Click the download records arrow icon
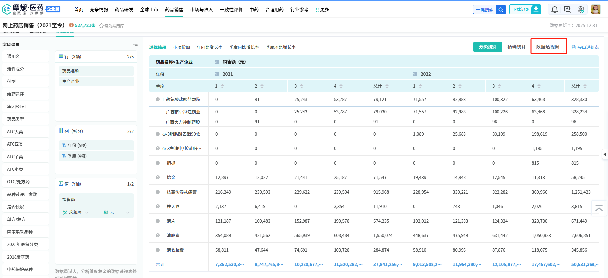Screen dimensions: 608x278 pyautogui.click(x=536, y=9)
